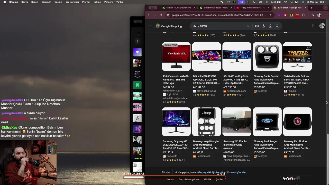Open the Pencere menu
329x185 pixels.
[108, 2]
